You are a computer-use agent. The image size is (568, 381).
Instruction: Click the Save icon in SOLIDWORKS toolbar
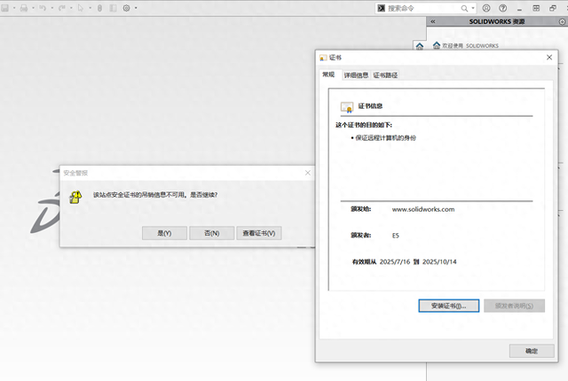pyautogui.click(x=4, y=8)
